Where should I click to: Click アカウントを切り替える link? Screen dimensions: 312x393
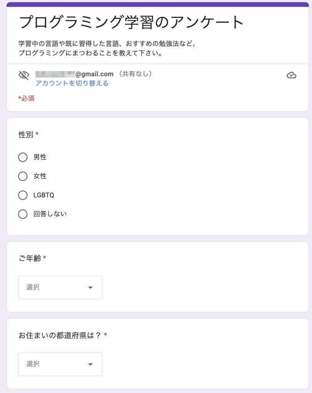pyautogui.click(x=72, y=83)
